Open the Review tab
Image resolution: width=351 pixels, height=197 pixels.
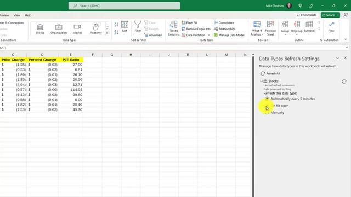(x=4, y=15)
